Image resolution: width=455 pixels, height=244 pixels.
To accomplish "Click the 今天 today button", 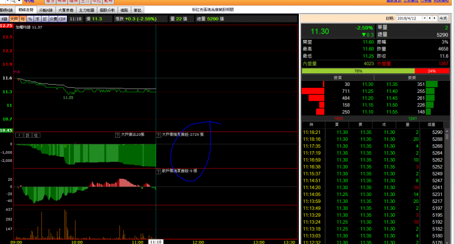I will [x=443, y=18].
